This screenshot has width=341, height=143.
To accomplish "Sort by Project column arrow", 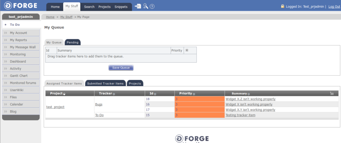I will 64,94.
